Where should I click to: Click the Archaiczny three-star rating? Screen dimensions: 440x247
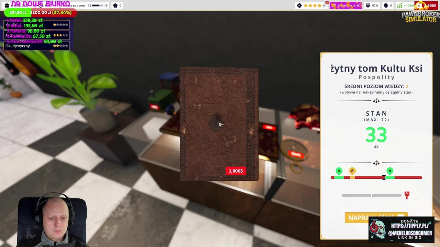(60, 35)
